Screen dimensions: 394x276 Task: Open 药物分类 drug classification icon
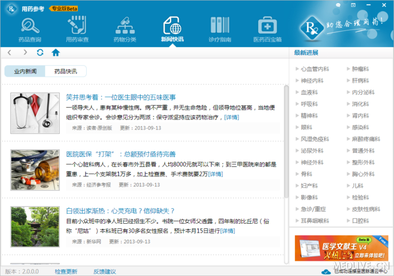tap(125, 29)
